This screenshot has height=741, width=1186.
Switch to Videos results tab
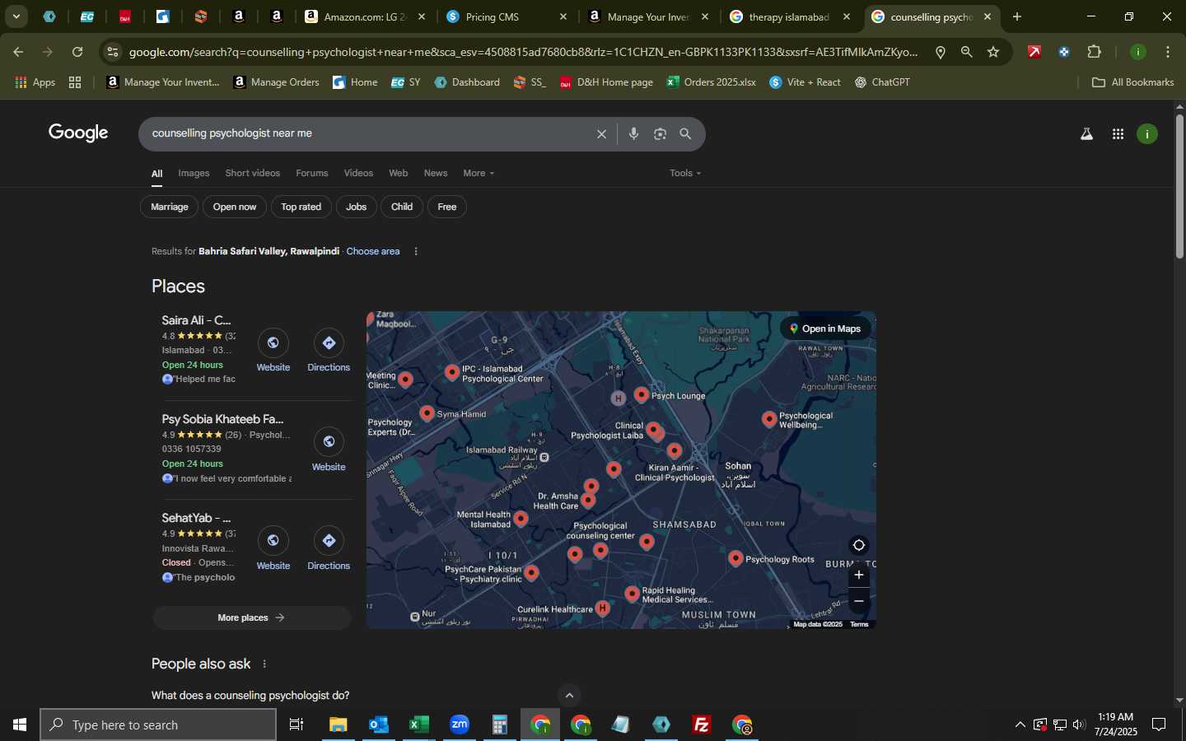(x=358, y=173)
